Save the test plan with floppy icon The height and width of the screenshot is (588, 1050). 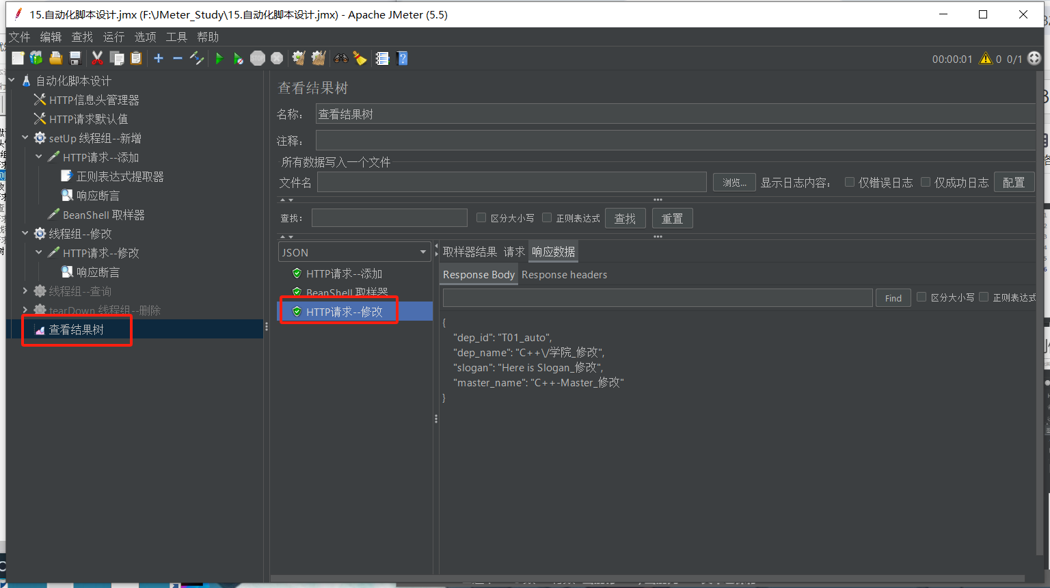75,59
